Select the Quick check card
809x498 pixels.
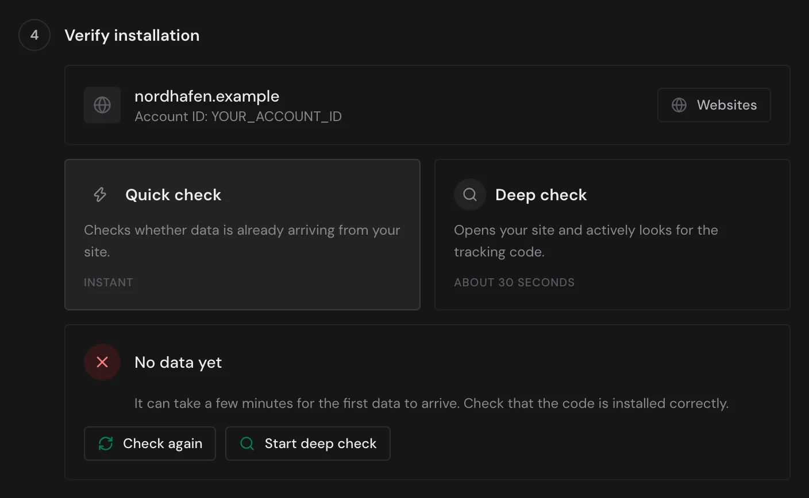242,235
